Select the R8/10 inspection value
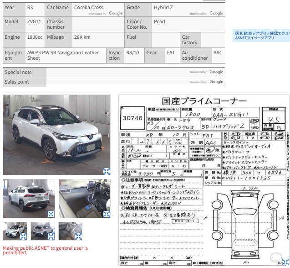 pyautogui.click(x=132, y=53)
